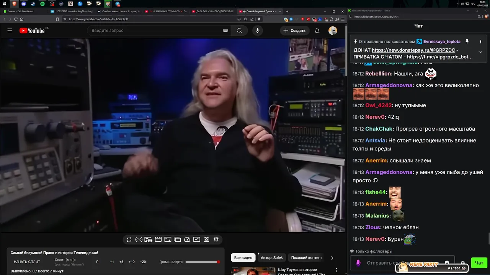Switch to Особняк милф browser tab
The image size is (490, 275).
tap(118, 11)
